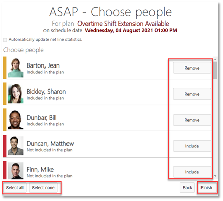Go back with the Back button
The width and height of the screenshot is (223, 201).
pyautogui.click(x=187, y=188)
